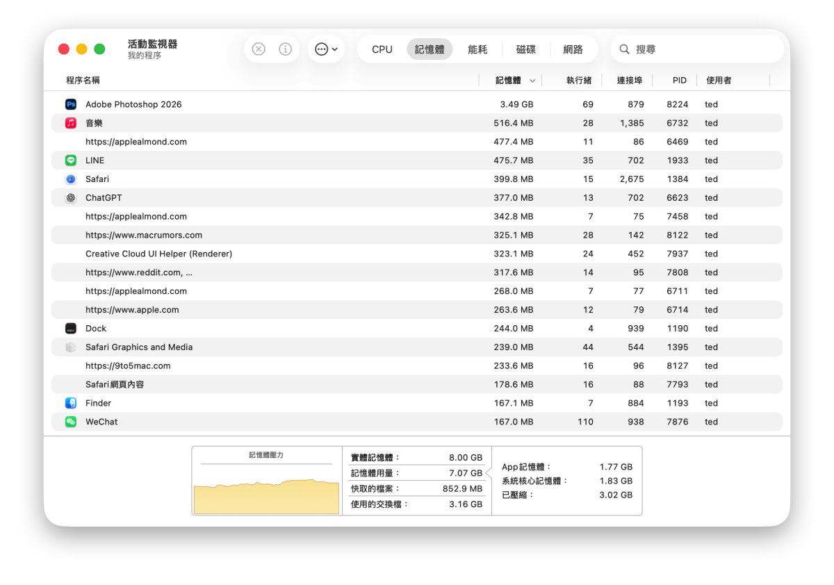Select the Finder app icon
This screenshot has height=585, width=834.
click(x=70, y=403)
